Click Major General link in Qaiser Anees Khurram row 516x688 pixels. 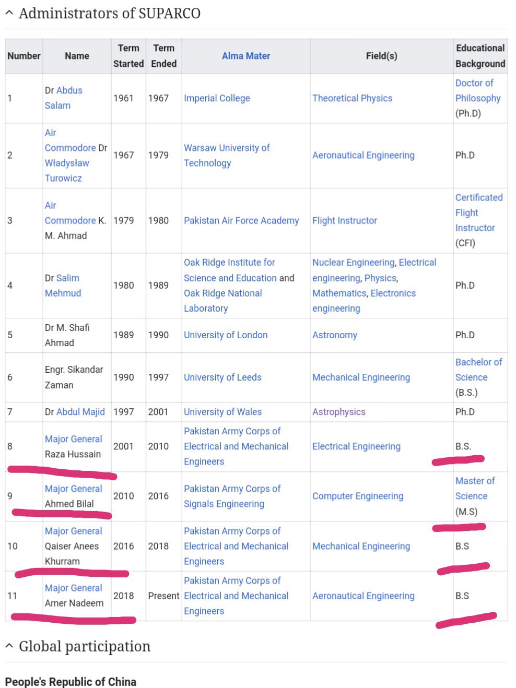(74, 530)
